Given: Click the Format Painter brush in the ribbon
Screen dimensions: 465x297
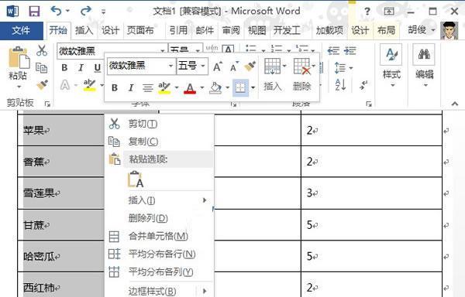Looking at the screenshot, I should 42,85.
